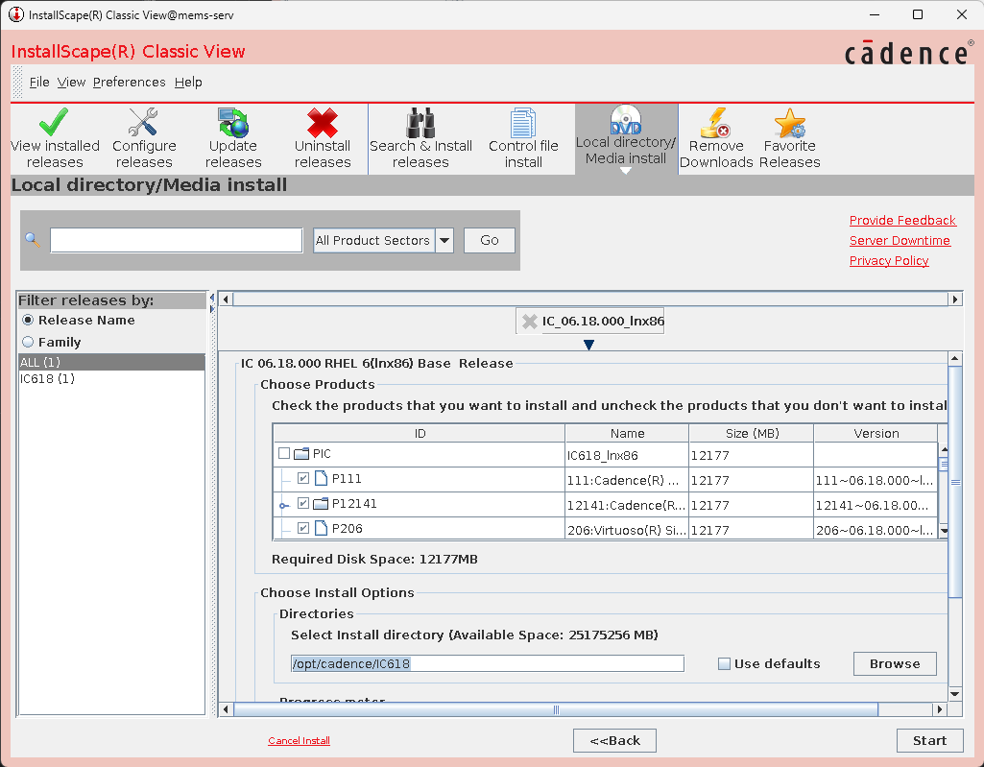Viewport: 984px width, 767px height.
Task: Uncheck the P12141 product
Action: [303, 503]
